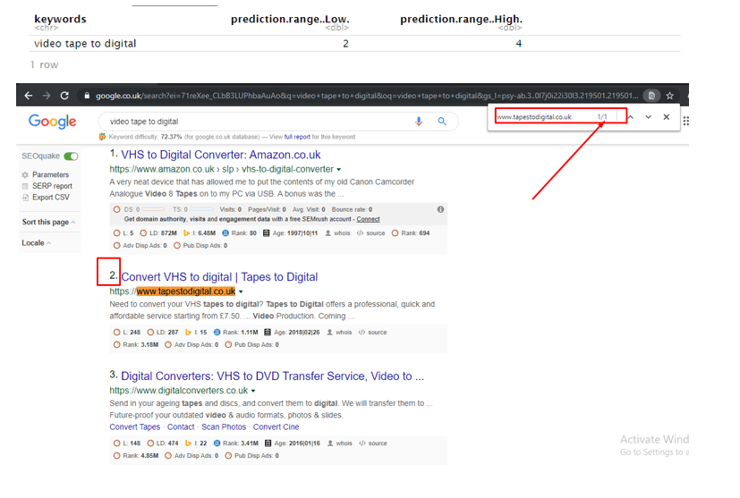Click Connect SEMrush account link
Image resolution: width=740 pixels, height=498 pixels.
click(x=368, y=219)
